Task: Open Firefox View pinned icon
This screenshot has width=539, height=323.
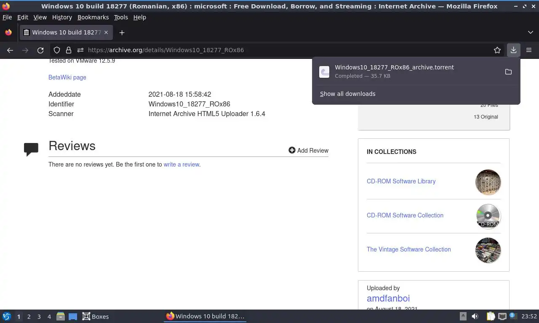Action: (x=8, y=32)
